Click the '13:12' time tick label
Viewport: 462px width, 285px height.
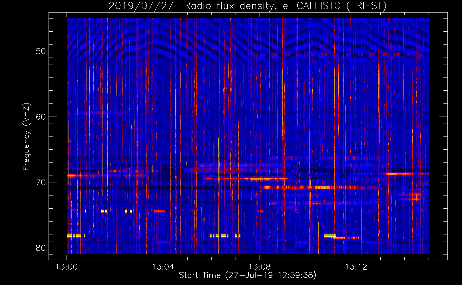point(356,267)
